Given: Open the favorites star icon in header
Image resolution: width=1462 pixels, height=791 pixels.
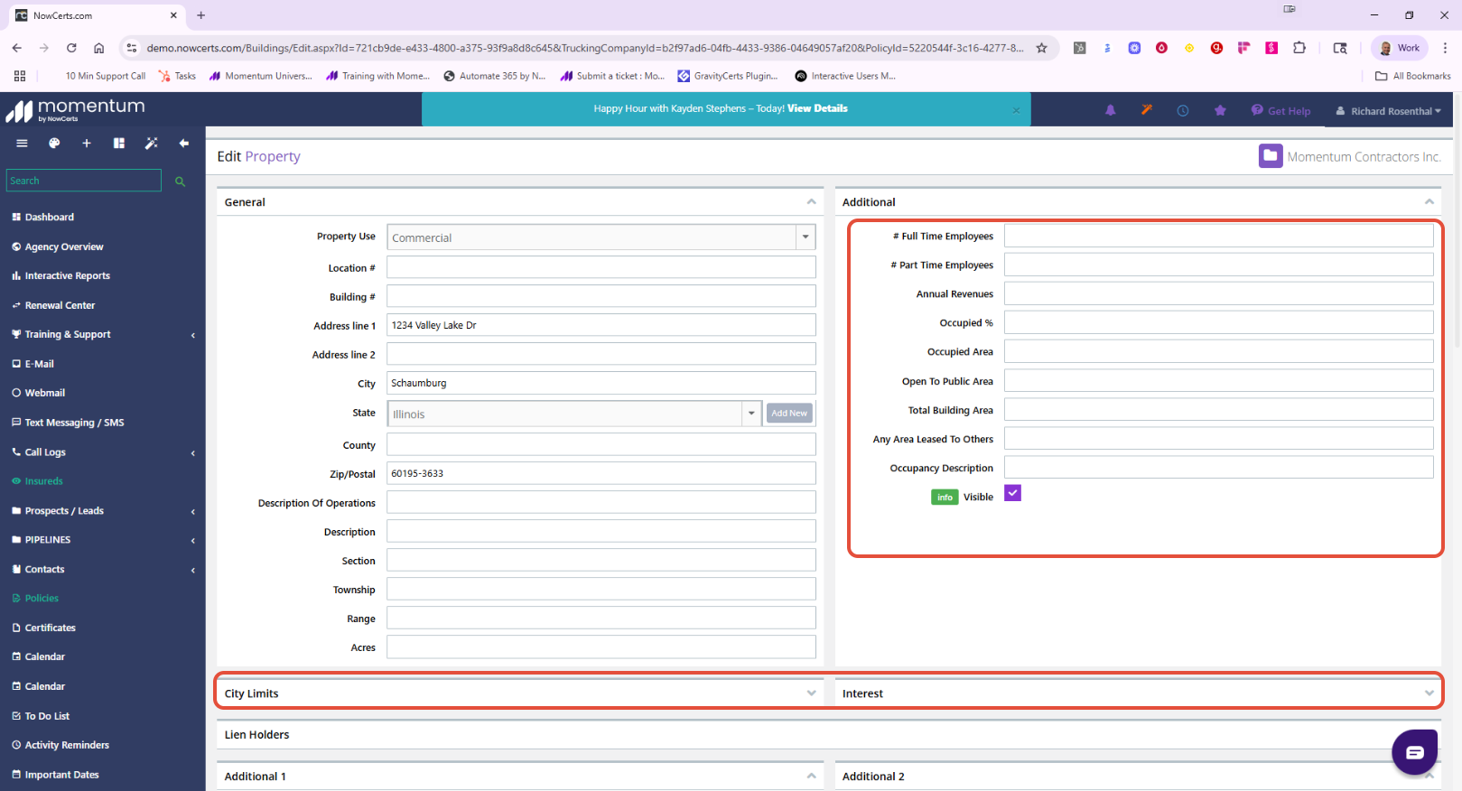Looking at the screenshot, I should click(x=1220, y=110).
